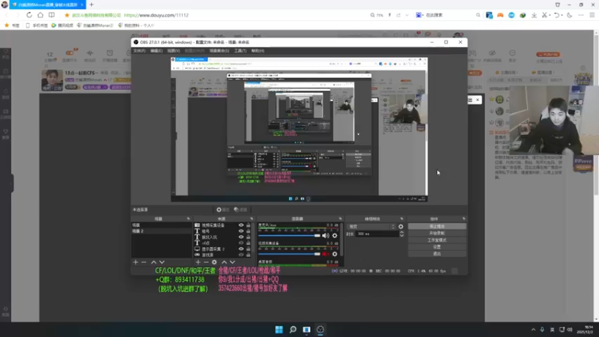Toggle visibility eye of 脱坑入坑 source
This screenshot has height=337, width=599.
click(x=241, y=237)
